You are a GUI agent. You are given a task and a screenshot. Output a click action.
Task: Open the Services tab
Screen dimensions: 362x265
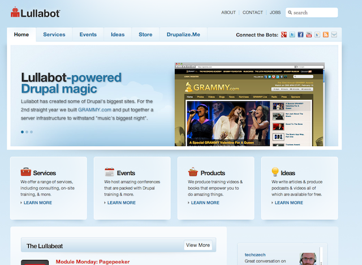[54, 35]
